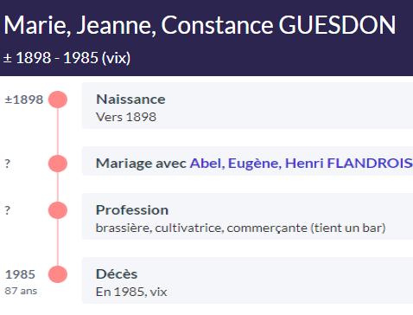This screenshot has height=315, width=413.
Task: Select the Décès timeline dot
Action: [58, 274]
